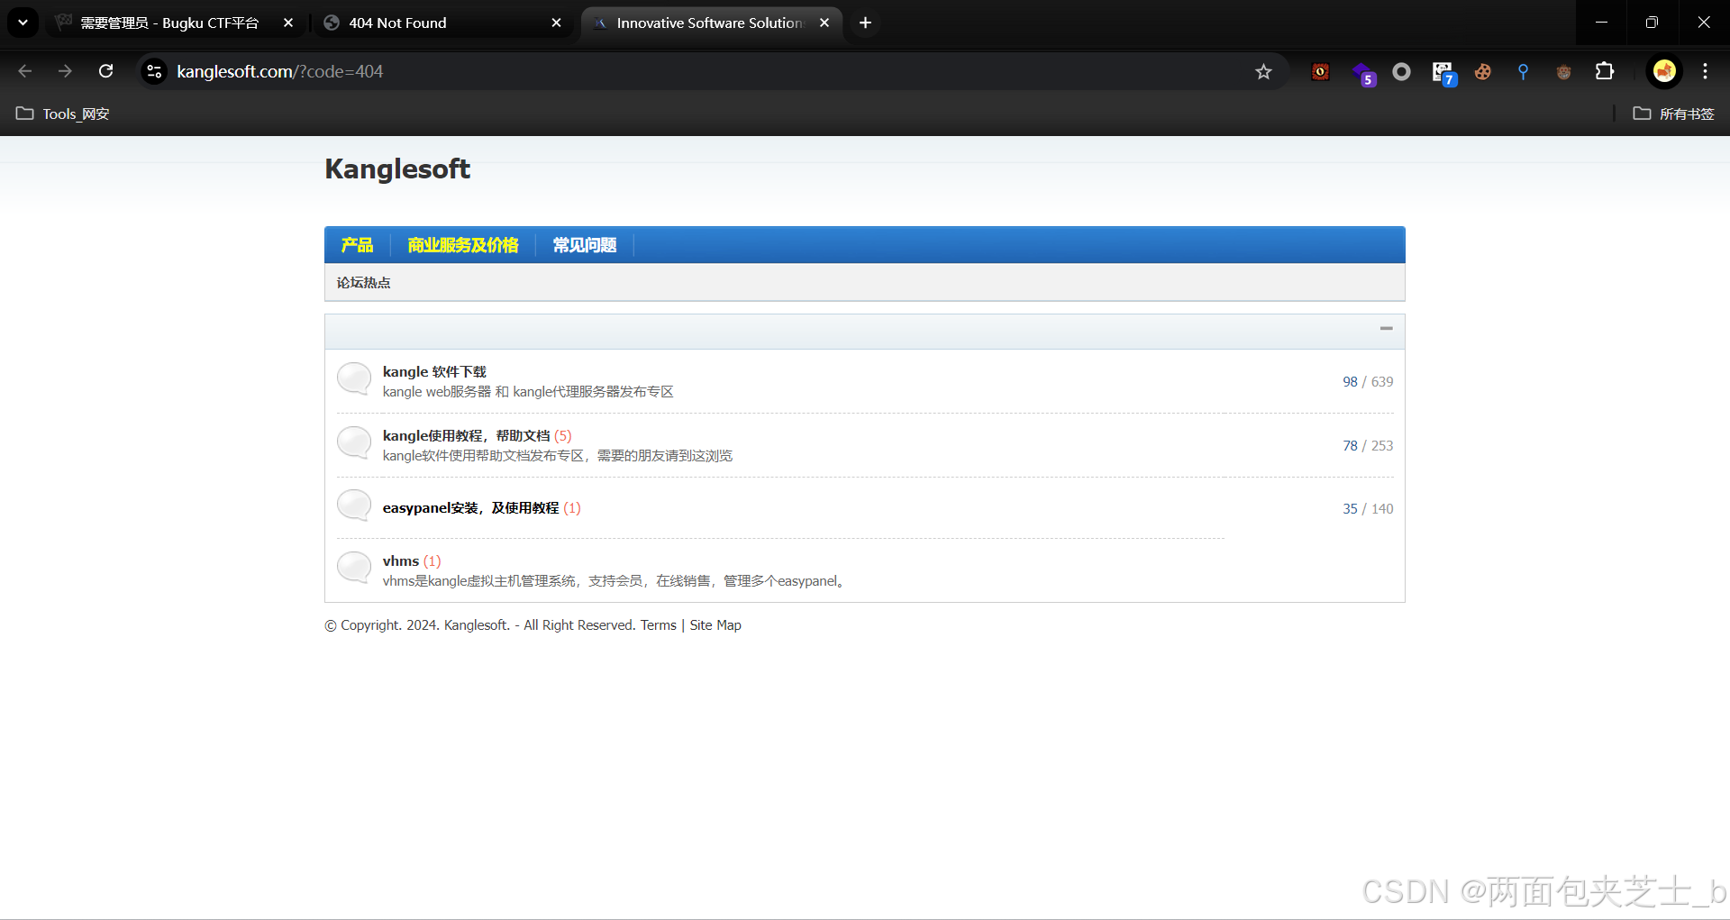
Task: Open the Site Map footer link
Action: click(715, 625)
